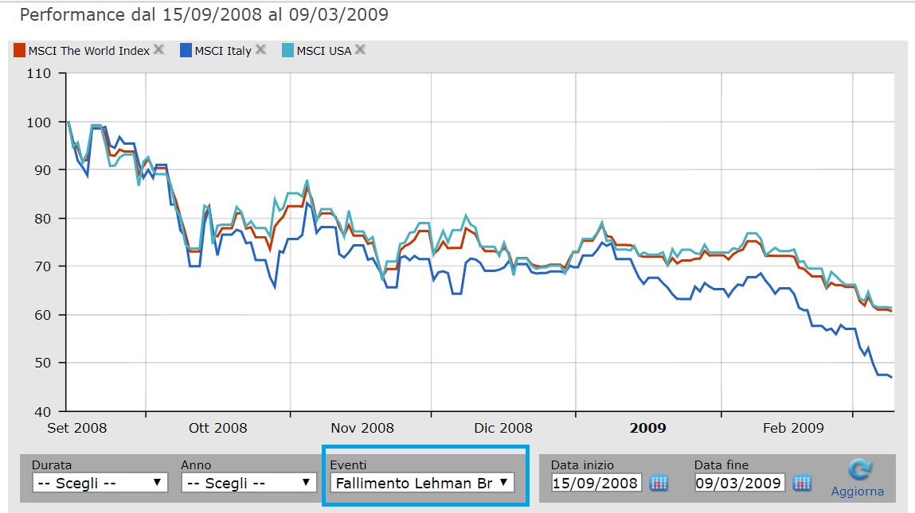Click the Aggiorna link text
915x513 pixels.
pyautogui.click(x=857, y=492)
